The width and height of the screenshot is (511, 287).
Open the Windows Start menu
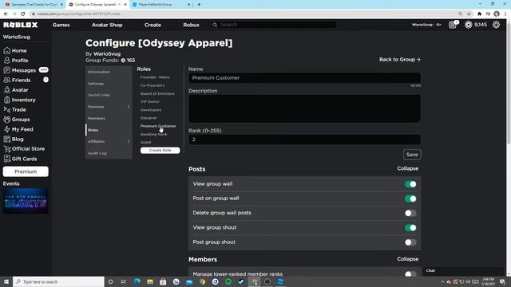(x=6, y=281)
